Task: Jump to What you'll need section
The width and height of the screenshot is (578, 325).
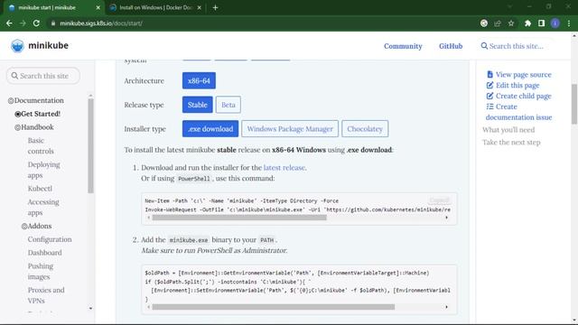Action: [508, 130]
